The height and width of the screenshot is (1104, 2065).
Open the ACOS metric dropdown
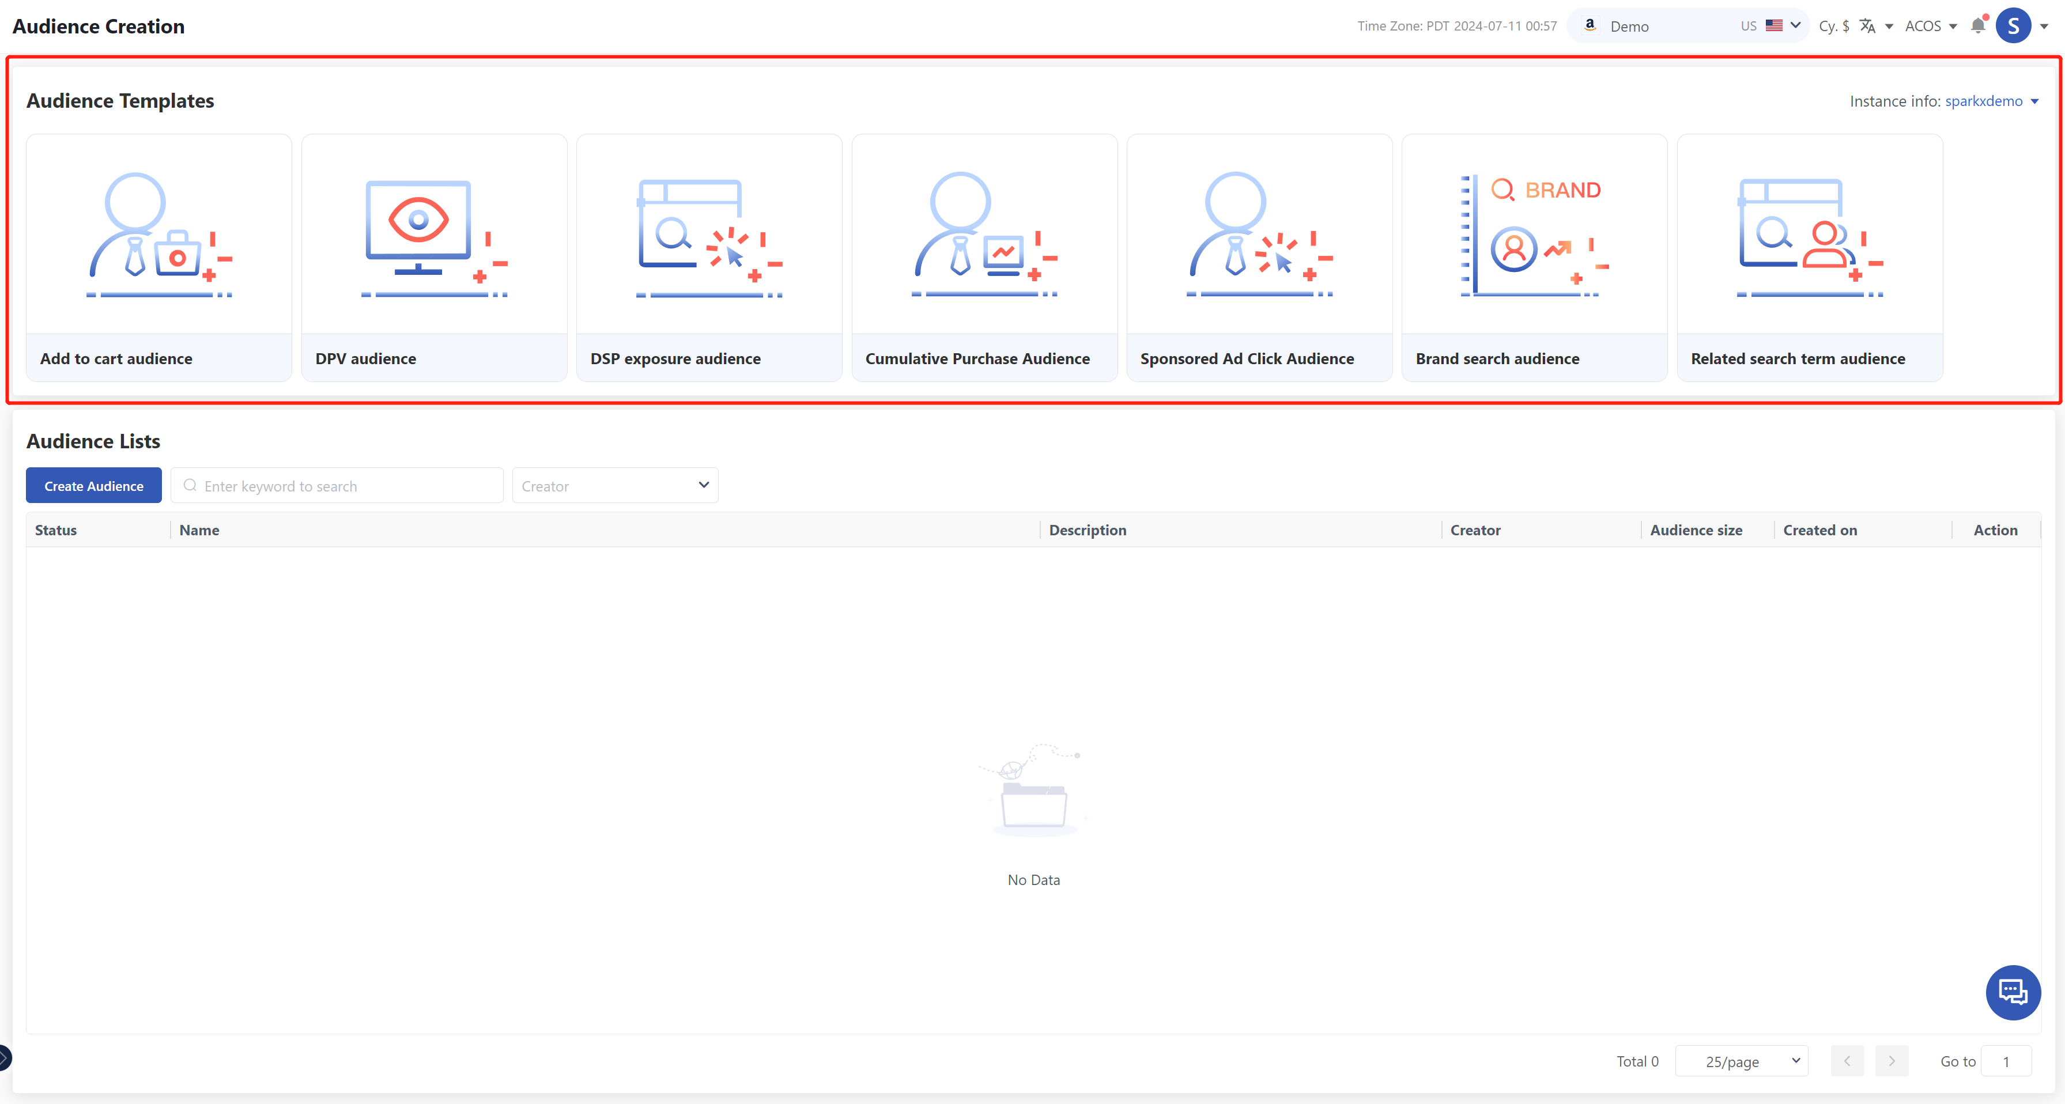tap(1930, 25)
